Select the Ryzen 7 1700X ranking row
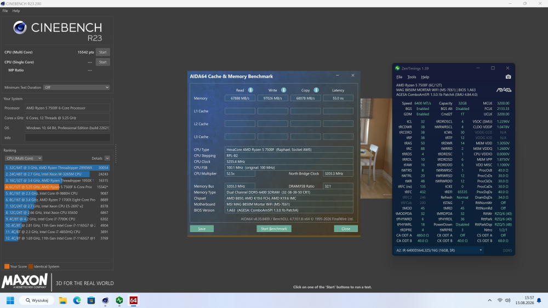The height and width of the screenshot is (308, 548). (x=56, y=200)
